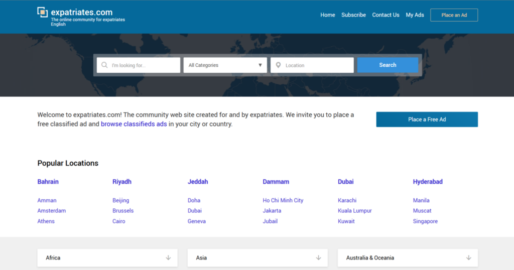Viewport: 514px width, 270px height.
Task: Select the Muscat location link
Action: pyautogui.click(x=422, y=211)
